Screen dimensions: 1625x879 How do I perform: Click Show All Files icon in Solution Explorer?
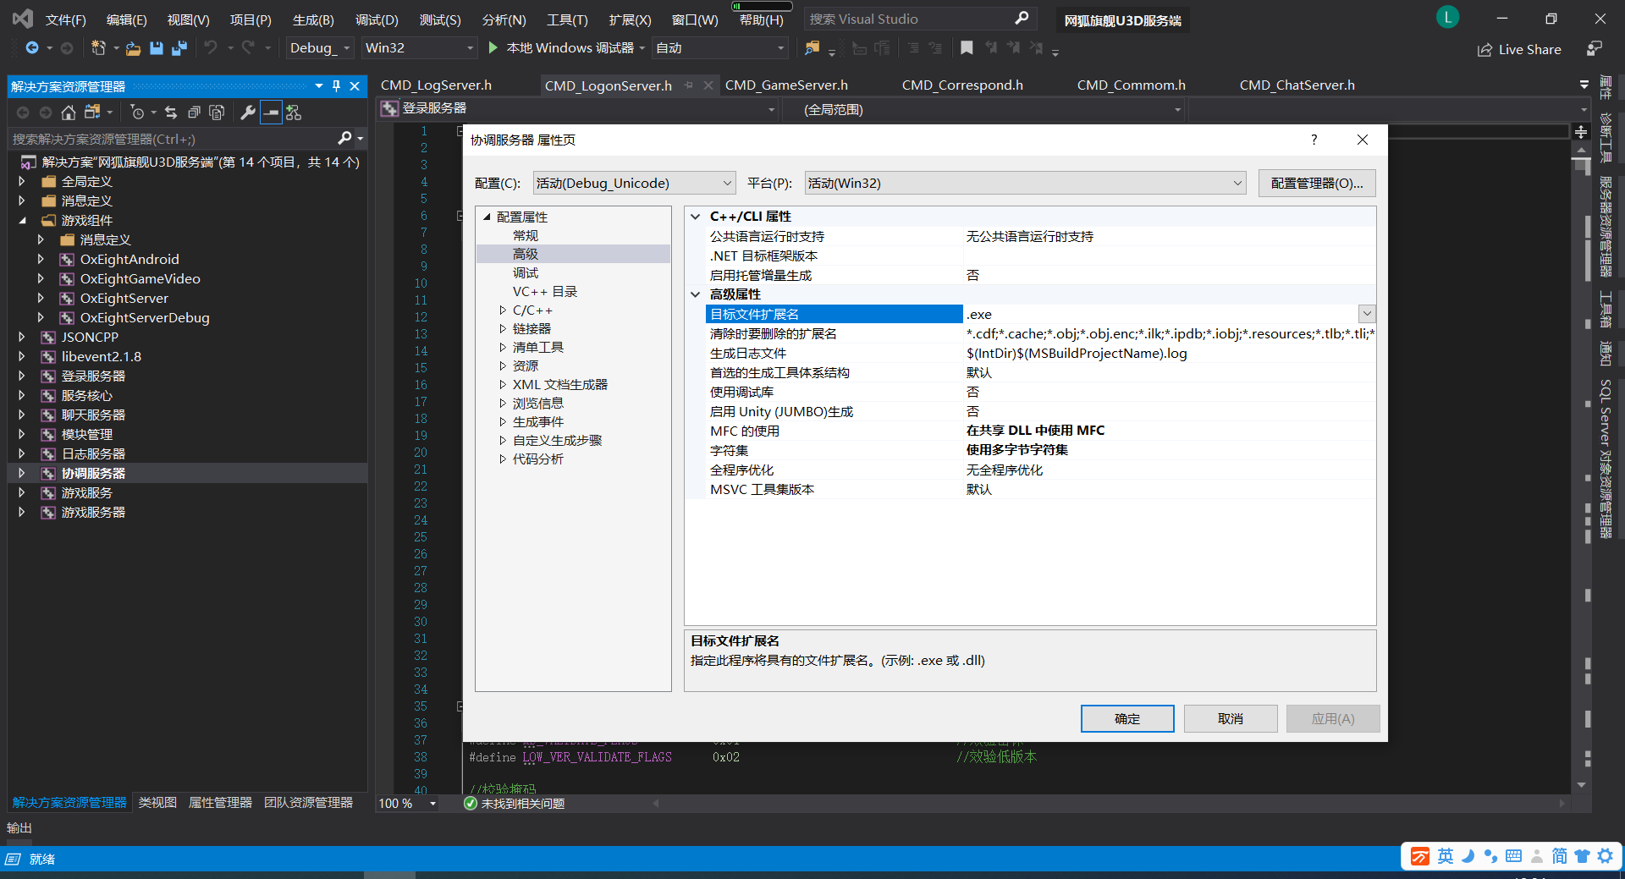(x=217, y=113)
